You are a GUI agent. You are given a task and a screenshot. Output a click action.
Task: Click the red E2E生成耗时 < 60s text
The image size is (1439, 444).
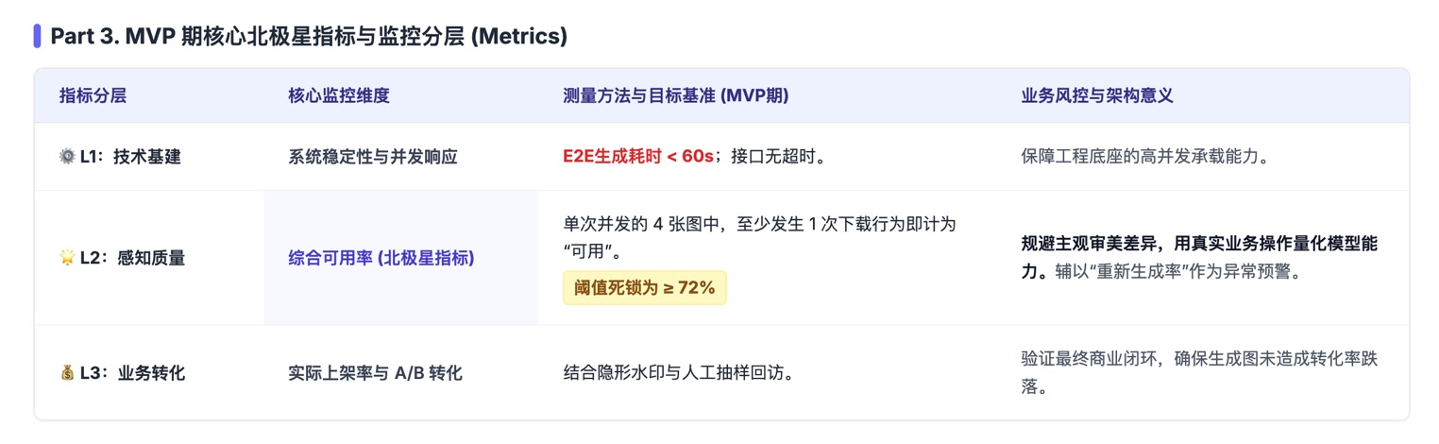pyautogui.click(x=638, y=157)
